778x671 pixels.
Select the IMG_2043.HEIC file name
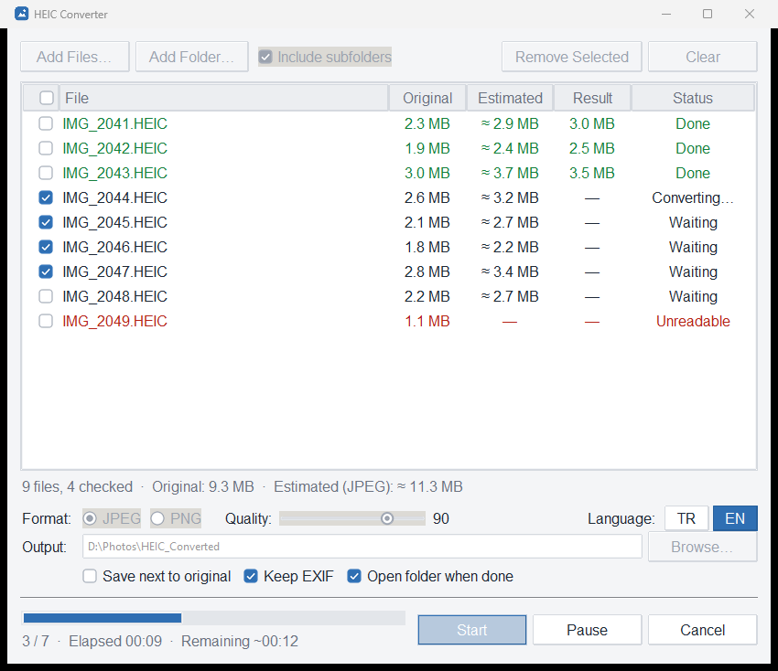click(x=114, y=173)
